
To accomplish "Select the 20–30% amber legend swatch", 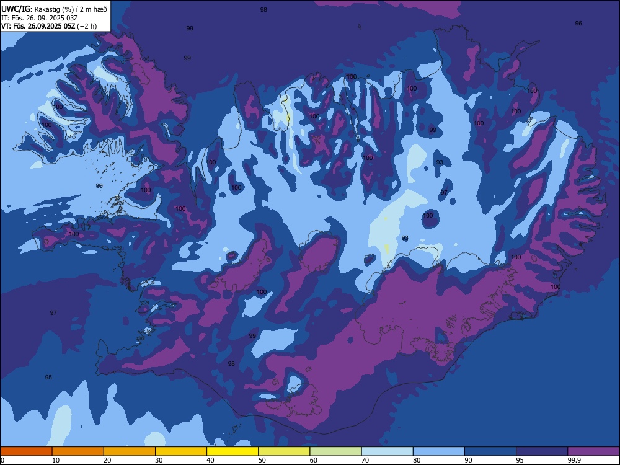I will [x=130, y=451].
